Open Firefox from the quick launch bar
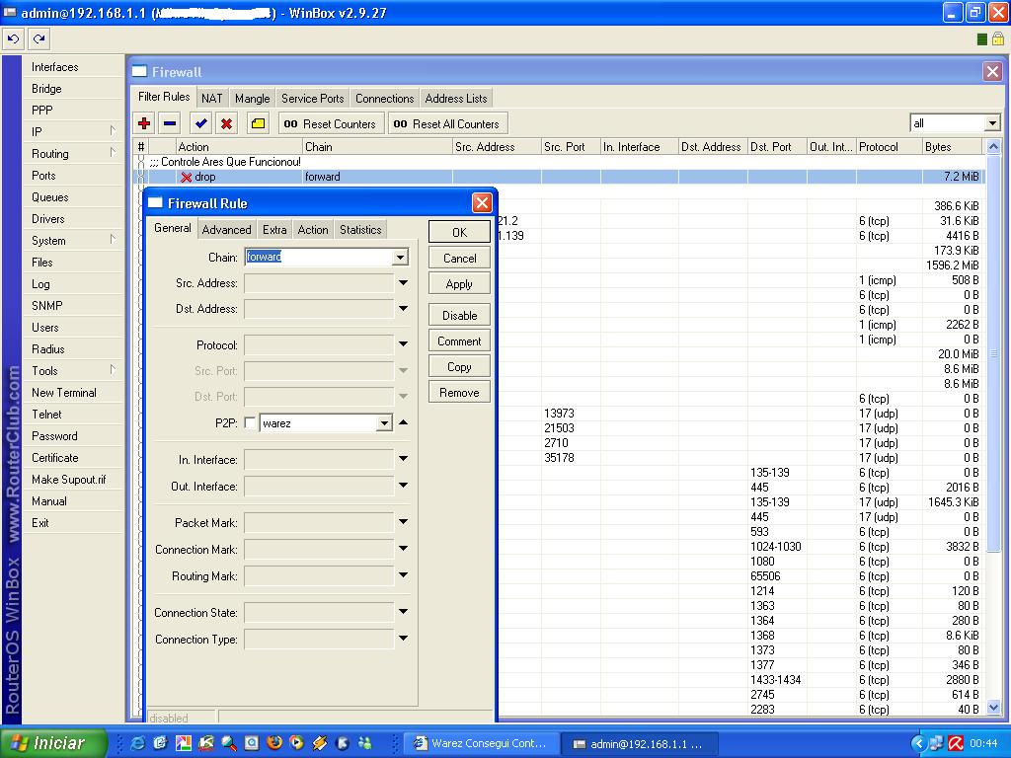 [274, 742]
